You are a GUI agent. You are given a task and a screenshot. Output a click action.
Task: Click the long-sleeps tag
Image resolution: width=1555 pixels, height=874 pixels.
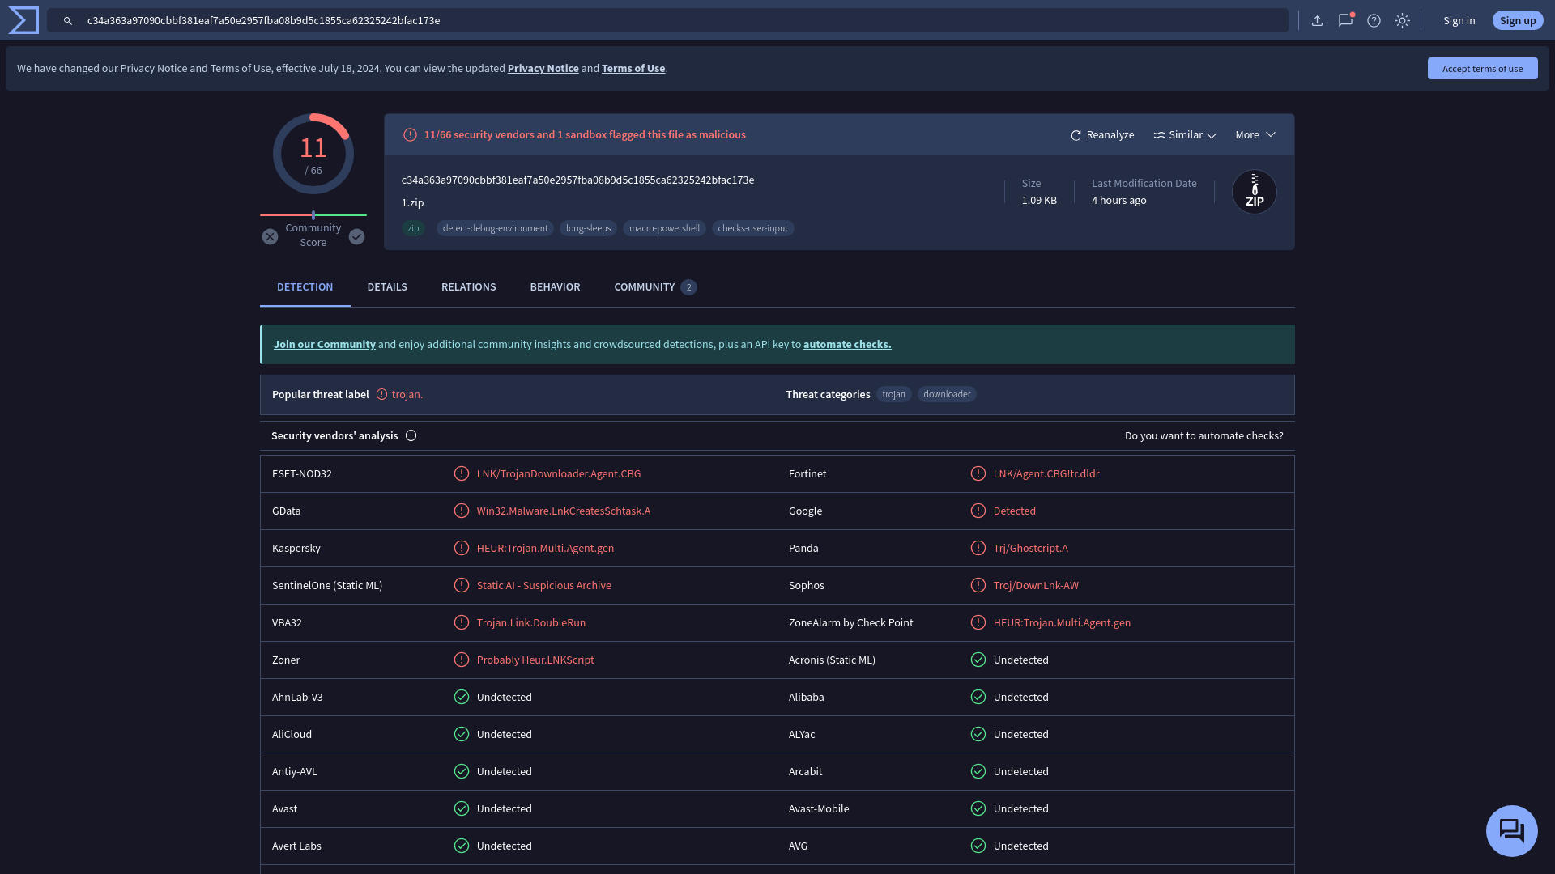(x=588, y=229)
